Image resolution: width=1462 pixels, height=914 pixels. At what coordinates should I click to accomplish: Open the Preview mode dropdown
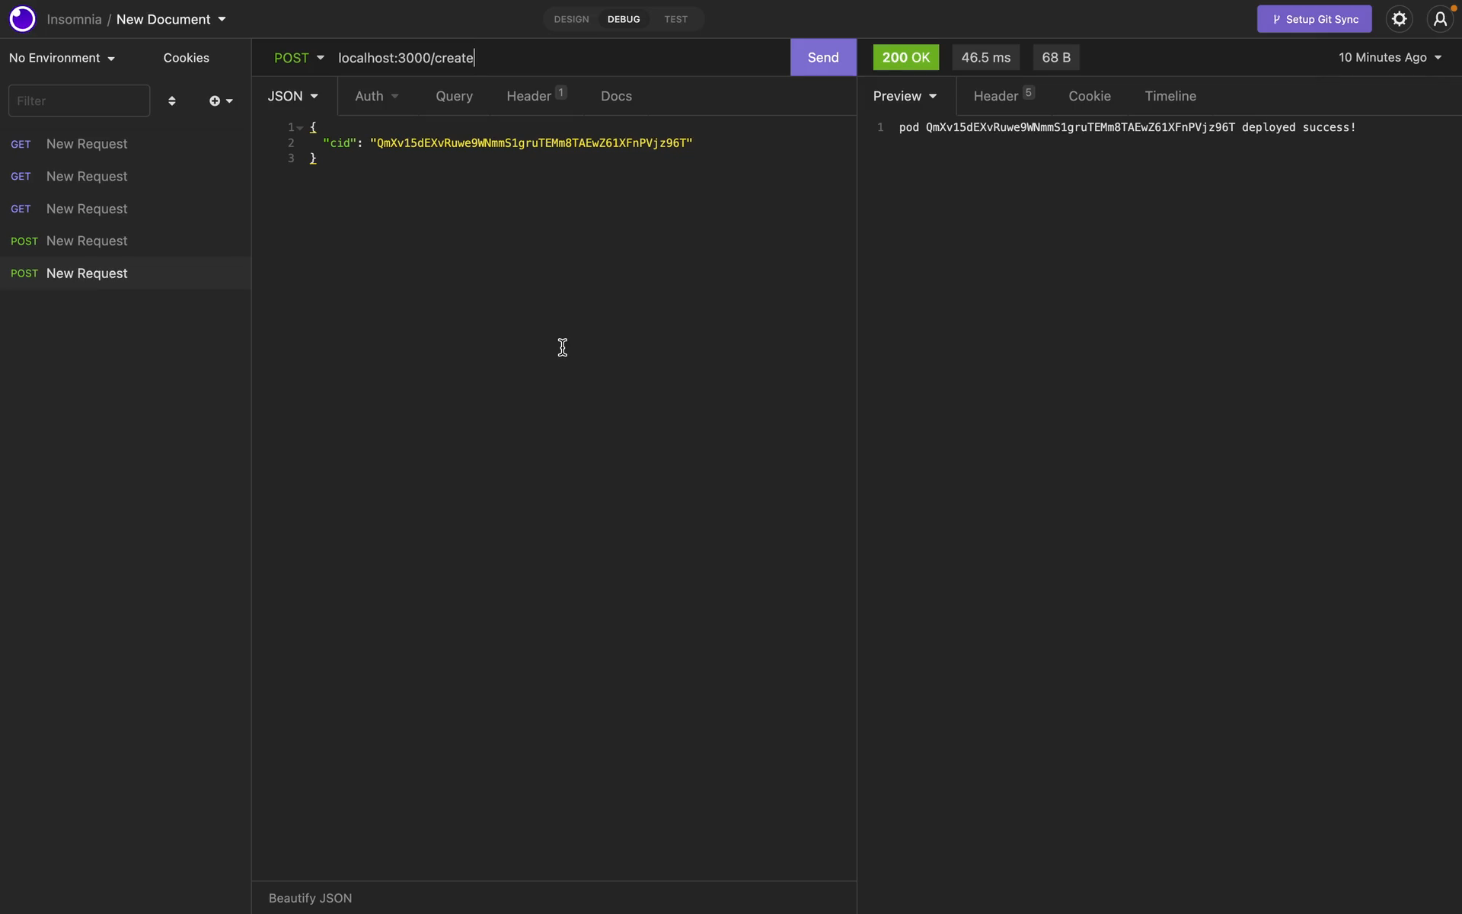point(905,96)
